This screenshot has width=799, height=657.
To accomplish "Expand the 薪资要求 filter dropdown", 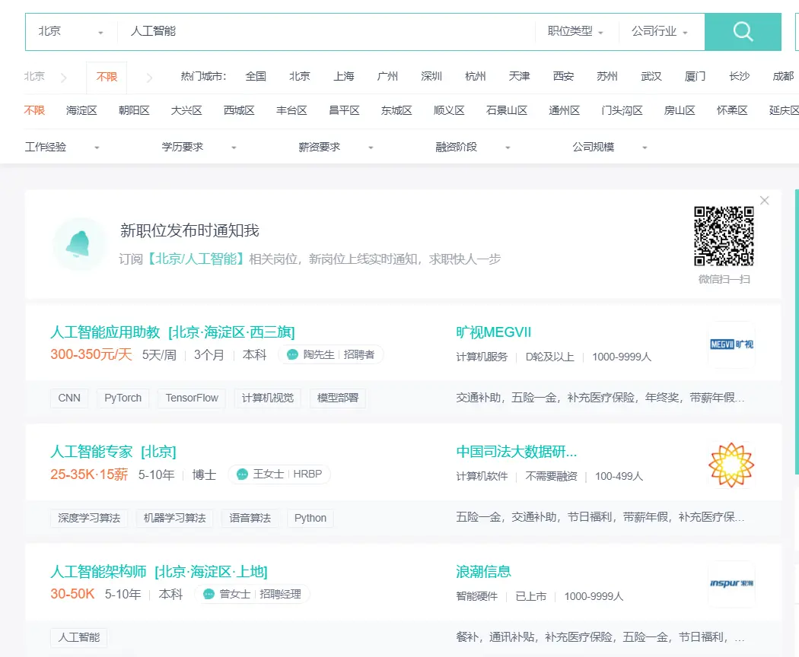I will point(336,148).
